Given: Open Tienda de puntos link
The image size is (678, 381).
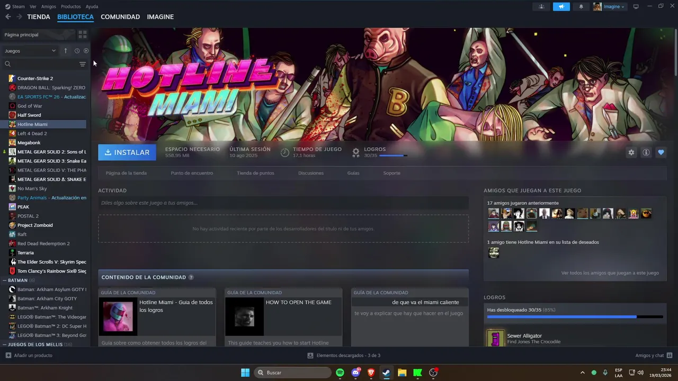Looking at the screenshot, I should (x=255, y=173).
